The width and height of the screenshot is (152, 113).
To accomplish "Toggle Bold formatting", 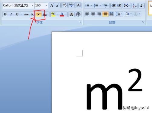I will click(x=5, y=14).
